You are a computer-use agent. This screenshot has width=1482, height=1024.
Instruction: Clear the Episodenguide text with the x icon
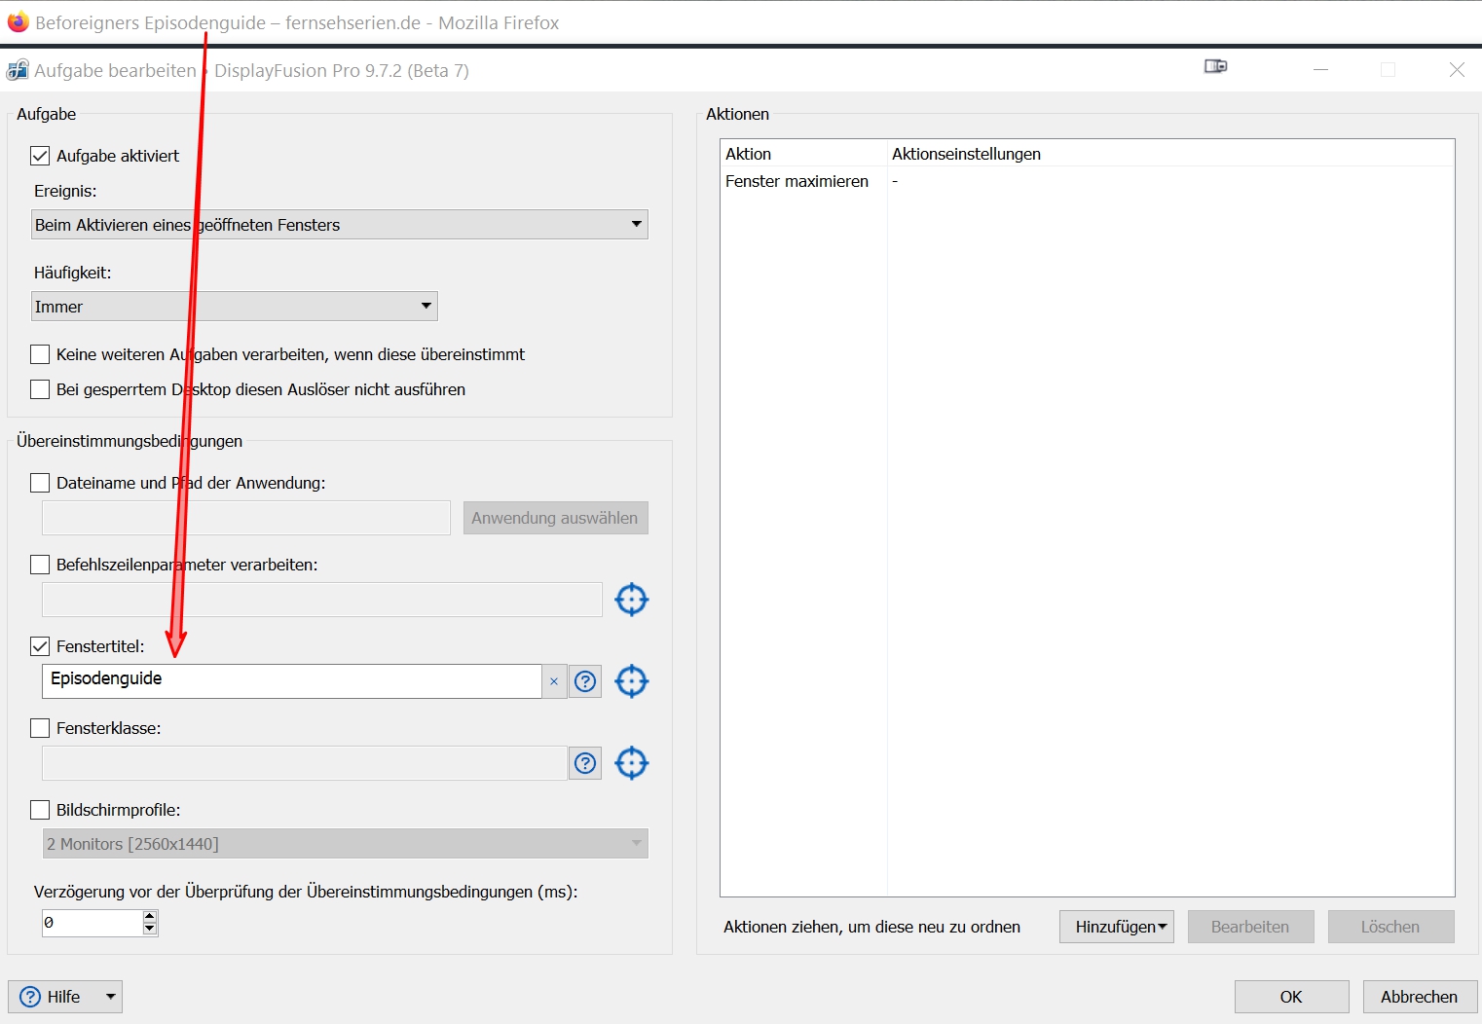coord(554,681)
